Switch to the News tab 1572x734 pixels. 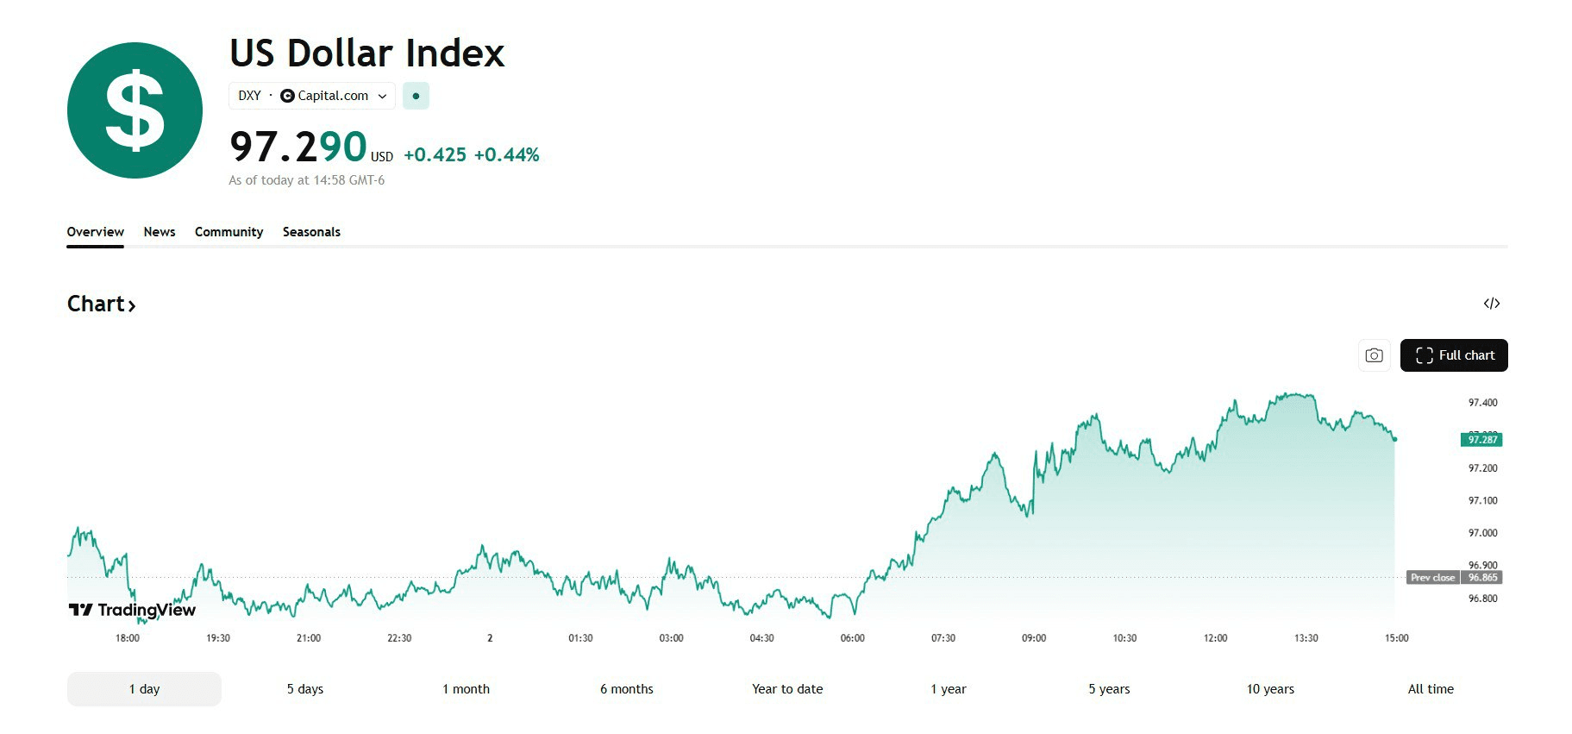point(160,232)
